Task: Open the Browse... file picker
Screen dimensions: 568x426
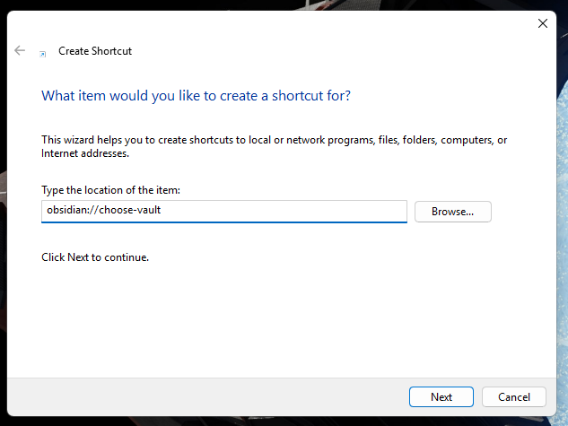Action: click(x=453, y=212)
